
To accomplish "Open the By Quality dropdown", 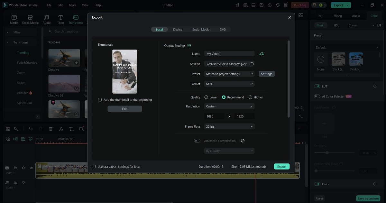I will click(229, 151).
